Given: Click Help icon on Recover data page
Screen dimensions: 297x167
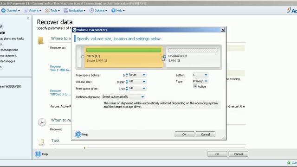Looking at the screenshot, I should click(x=38, y=154).
